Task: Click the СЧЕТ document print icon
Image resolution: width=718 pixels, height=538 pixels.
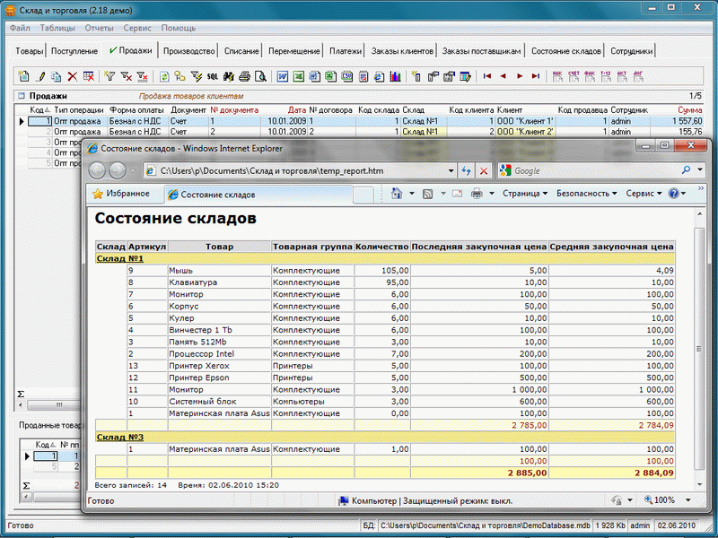Action: coord(574,77)
